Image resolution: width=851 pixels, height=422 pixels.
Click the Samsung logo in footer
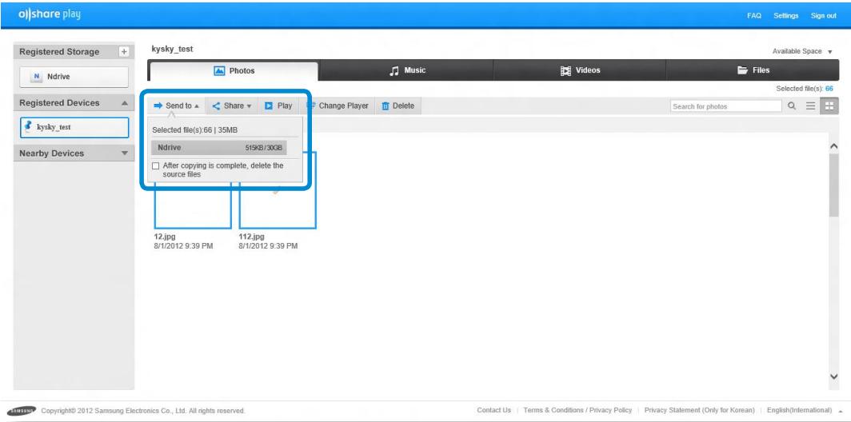point(22,410)
